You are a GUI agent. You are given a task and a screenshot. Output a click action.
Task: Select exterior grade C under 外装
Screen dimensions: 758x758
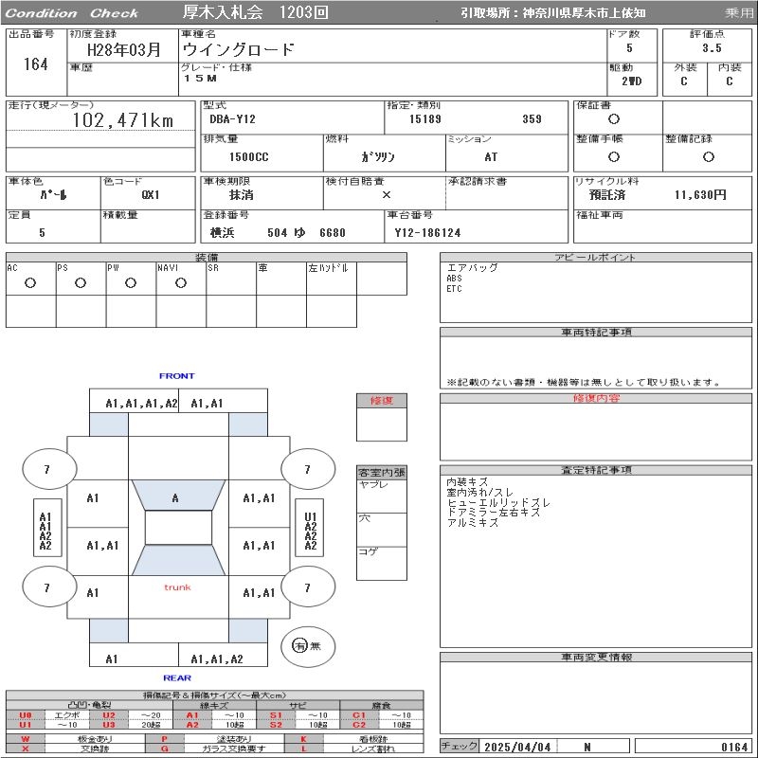pyautogui.click(x=683, y=81)
